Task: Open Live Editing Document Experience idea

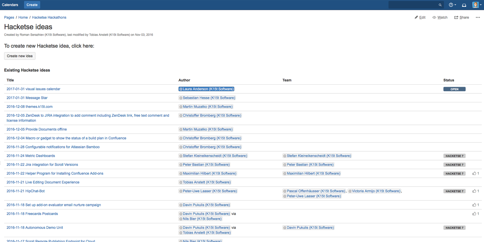Action: click(43, 182)
